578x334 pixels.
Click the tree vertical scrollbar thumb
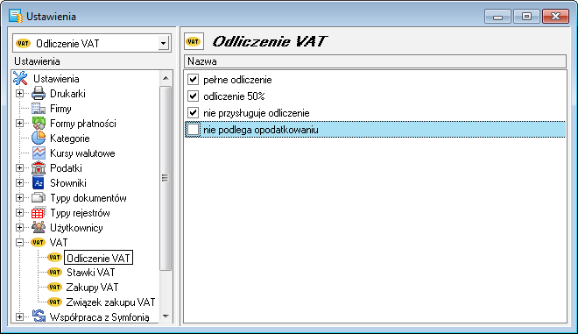pyautogui.click(x=166, y=178)
